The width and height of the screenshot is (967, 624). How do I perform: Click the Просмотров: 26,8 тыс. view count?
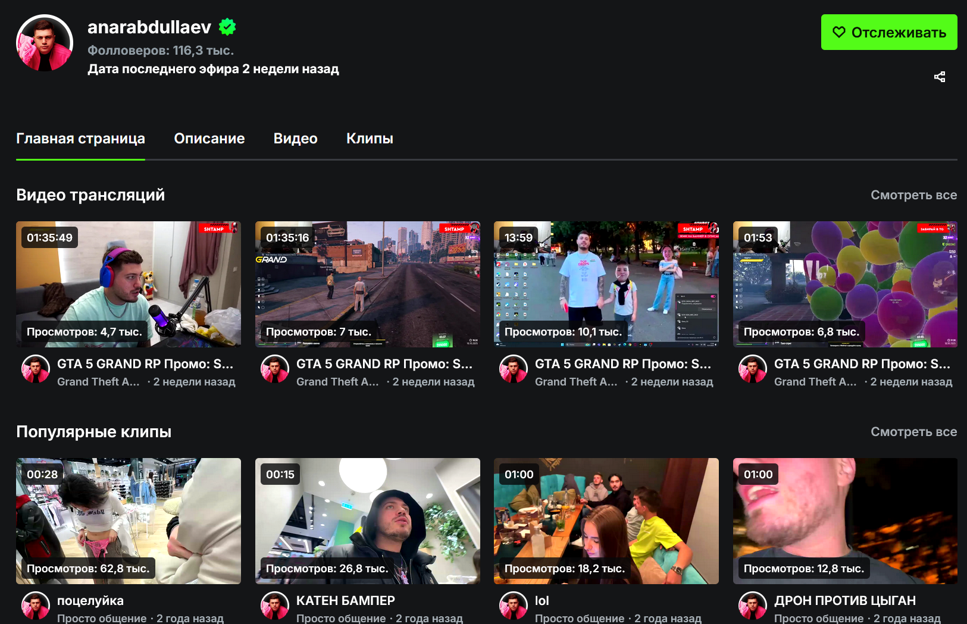tap(327, 569)
